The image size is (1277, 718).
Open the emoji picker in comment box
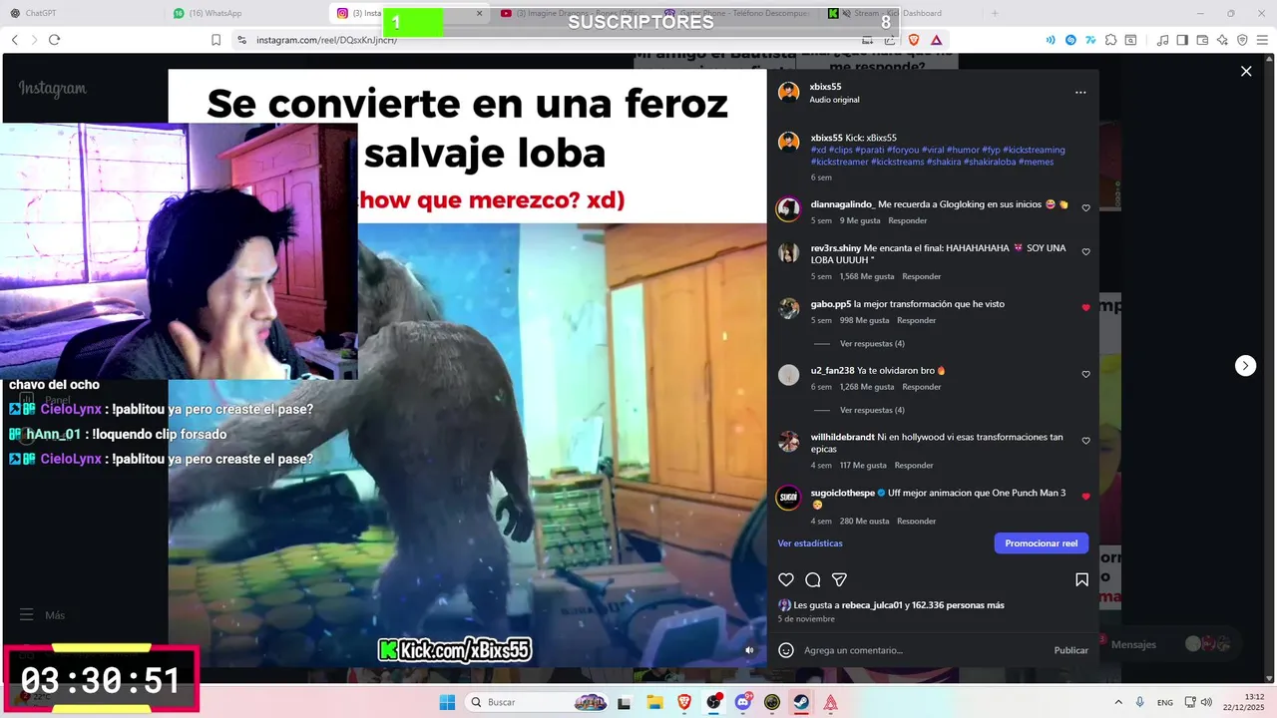[x=786, y=650]
